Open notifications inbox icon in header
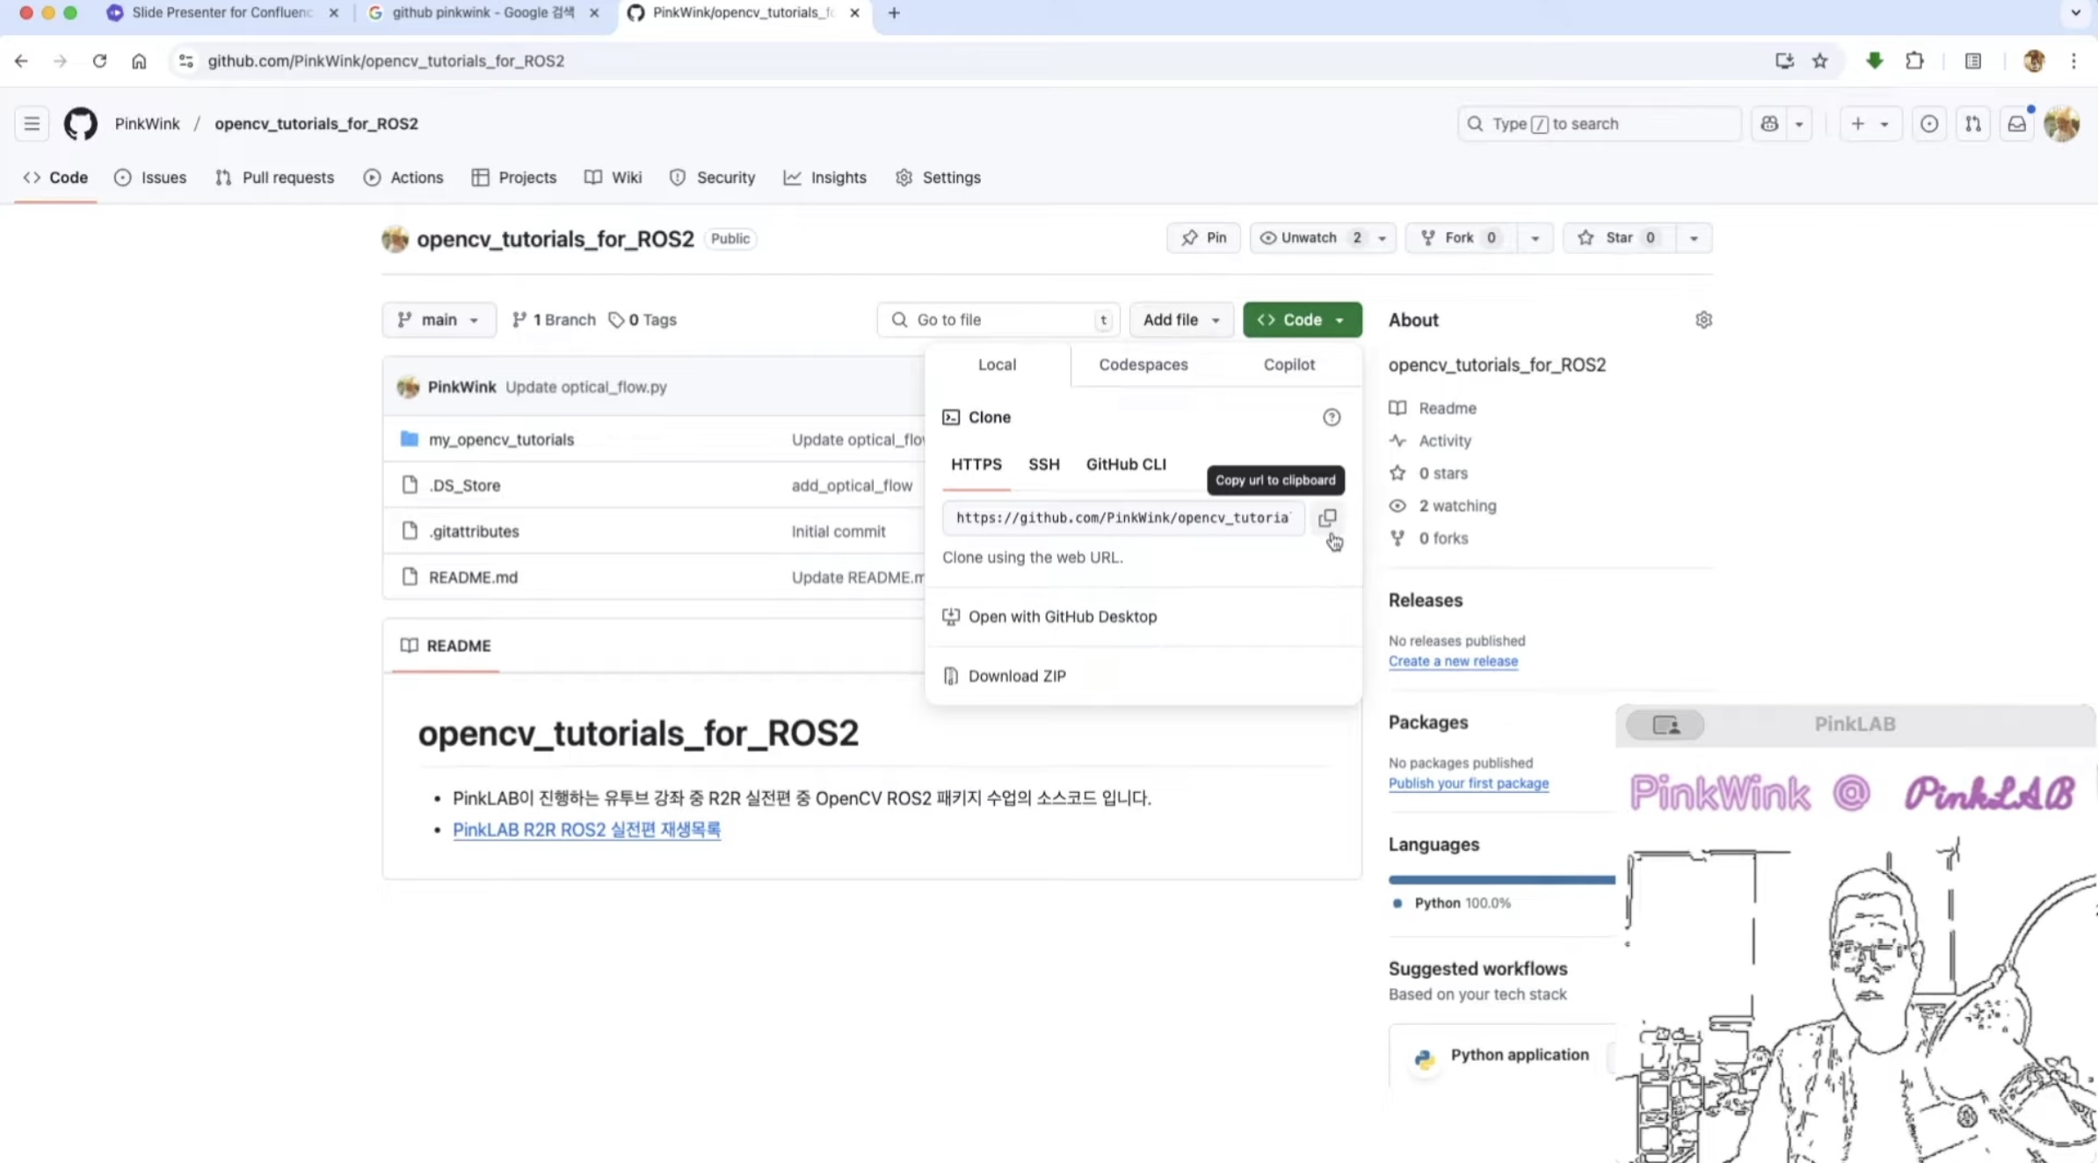The image size is (2098, 1163). [2017, 124]
